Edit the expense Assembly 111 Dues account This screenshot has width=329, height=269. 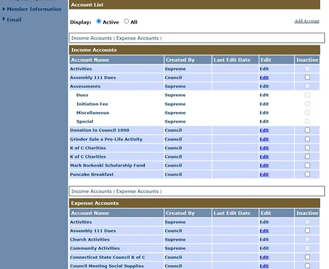[x=264, y=231]
